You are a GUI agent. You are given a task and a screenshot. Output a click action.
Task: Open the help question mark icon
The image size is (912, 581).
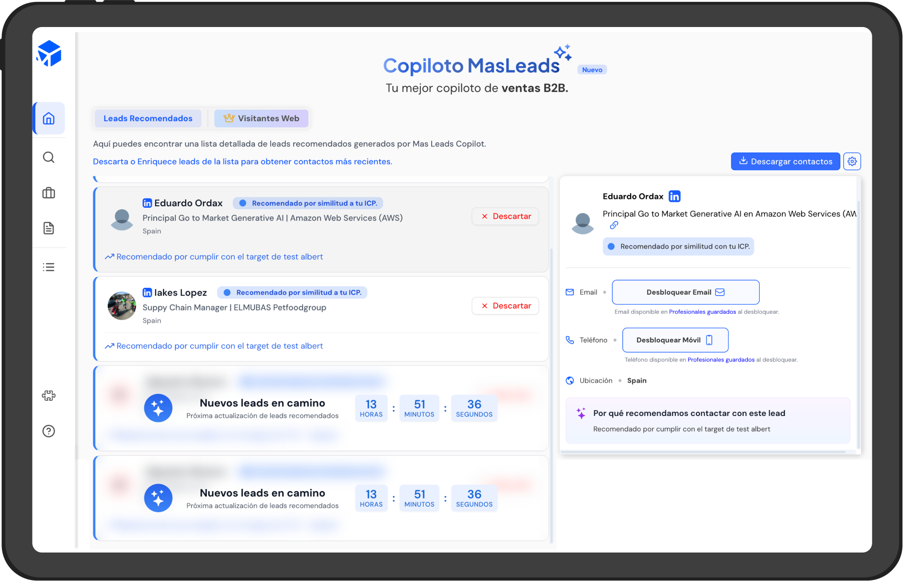coord(49,431)
